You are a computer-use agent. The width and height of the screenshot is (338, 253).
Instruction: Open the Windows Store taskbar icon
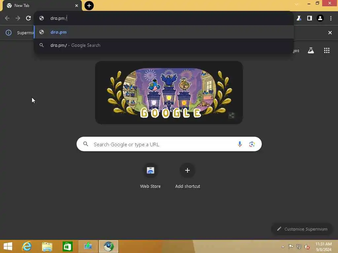(x=67, y=246)
